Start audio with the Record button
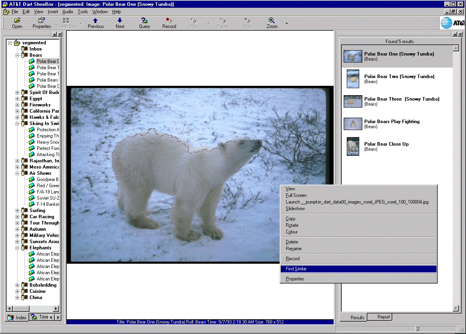This screenshot has height=334, width=466. pos(169,21)
